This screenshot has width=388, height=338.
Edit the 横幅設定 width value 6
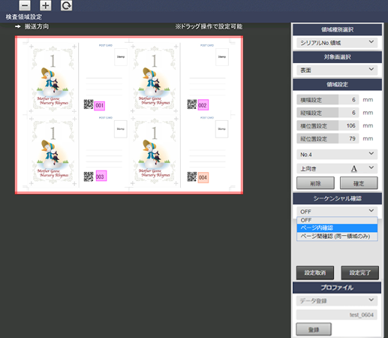tap(349, 100)
